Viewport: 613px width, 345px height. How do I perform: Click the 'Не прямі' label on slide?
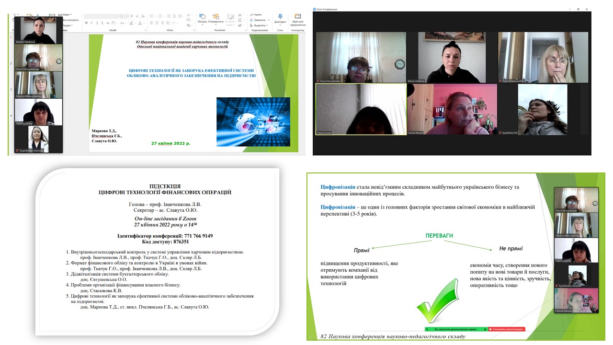(511, 249)
